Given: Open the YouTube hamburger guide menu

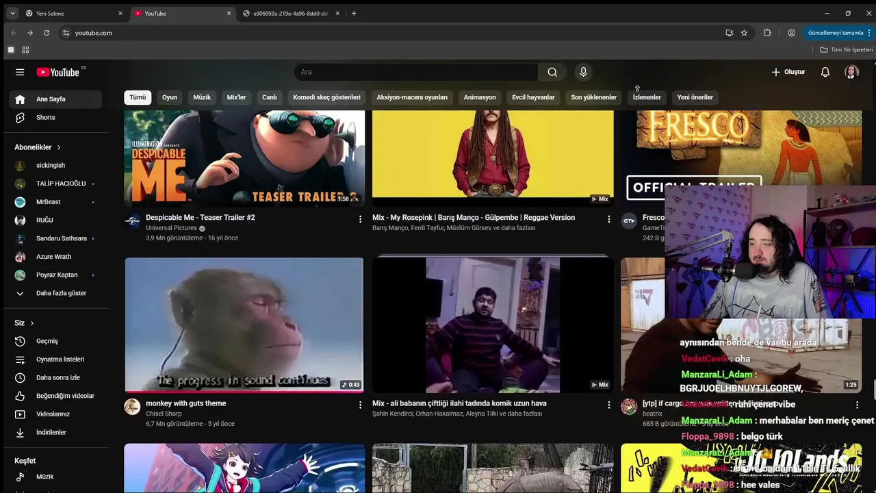Looking at the screenshot, I should [x=20, y=72].
